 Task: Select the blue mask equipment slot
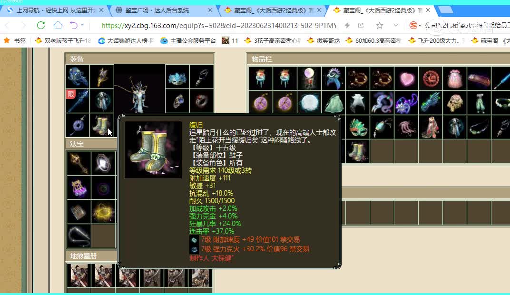[x=177, y=77]
